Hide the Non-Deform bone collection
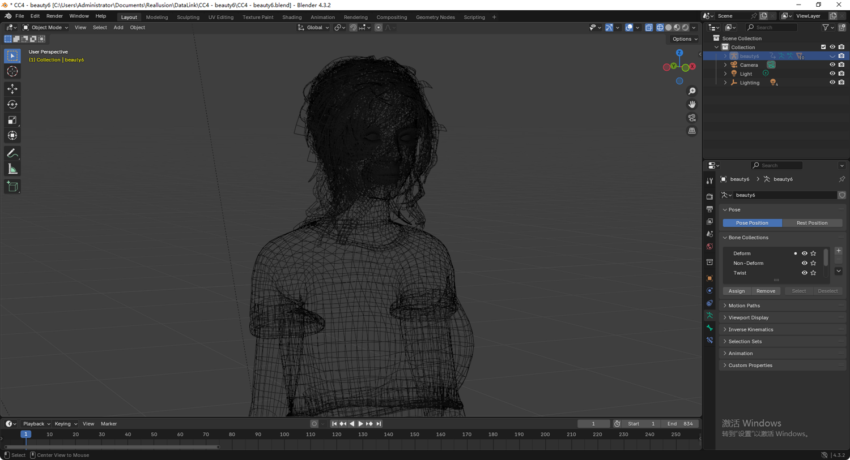The image size is (850, 460). click(804, 263)
